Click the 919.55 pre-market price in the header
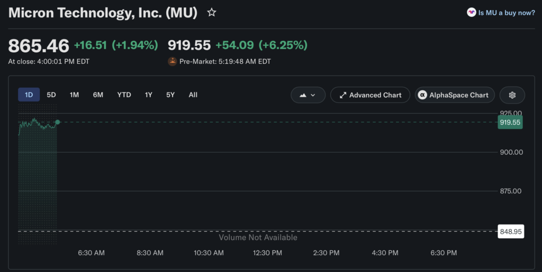This screenshot has width=542, height=272. click(x=189, y=45)
